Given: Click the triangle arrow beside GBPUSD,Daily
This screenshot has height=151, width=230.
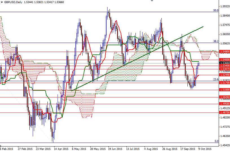Looking at the screenshot, I should coord(2,2).
